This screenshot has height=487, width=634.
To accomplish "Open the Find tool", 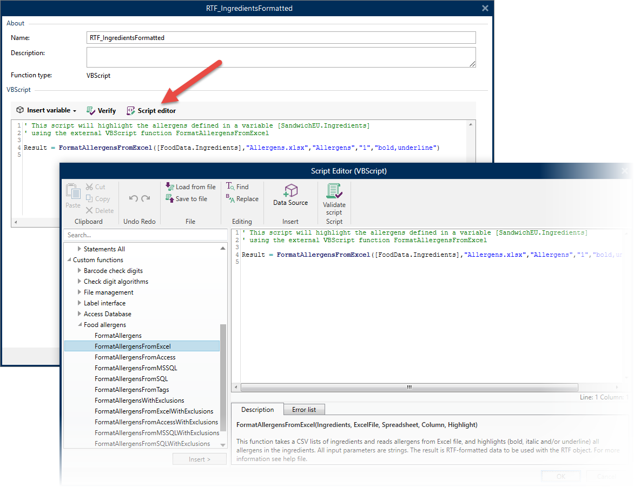I will (x=237, y=186).
